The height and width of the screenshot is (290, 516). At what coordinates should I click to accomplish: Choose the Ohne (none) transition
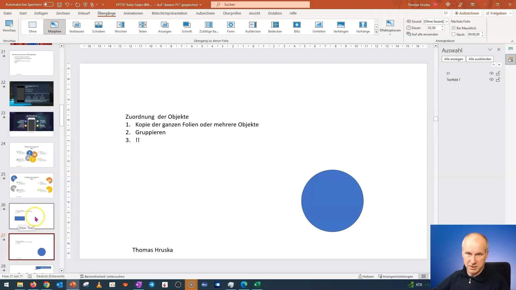33,27
